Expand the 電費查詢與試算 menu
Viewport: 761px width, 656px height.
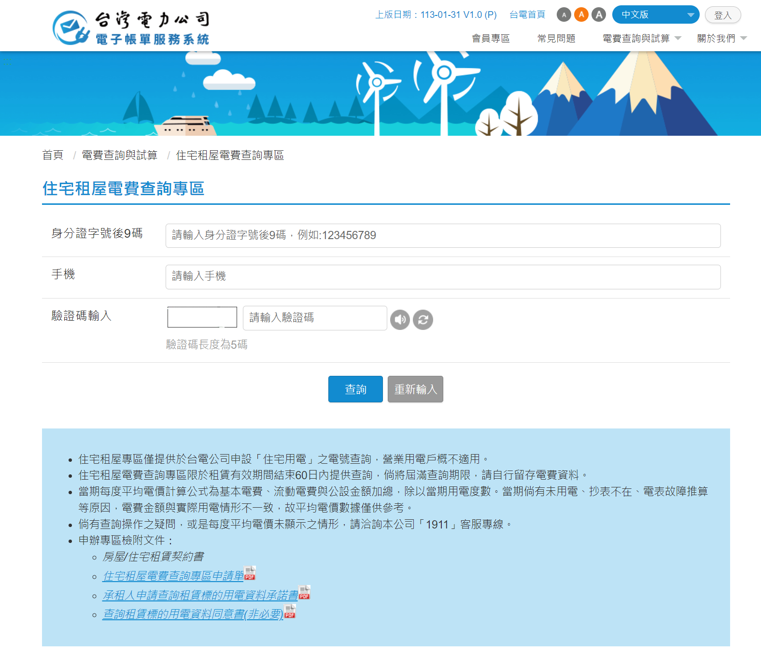(x=641, y=38)
